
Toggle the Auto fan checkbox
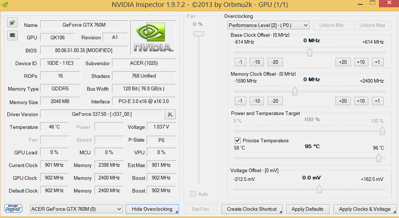193,194
